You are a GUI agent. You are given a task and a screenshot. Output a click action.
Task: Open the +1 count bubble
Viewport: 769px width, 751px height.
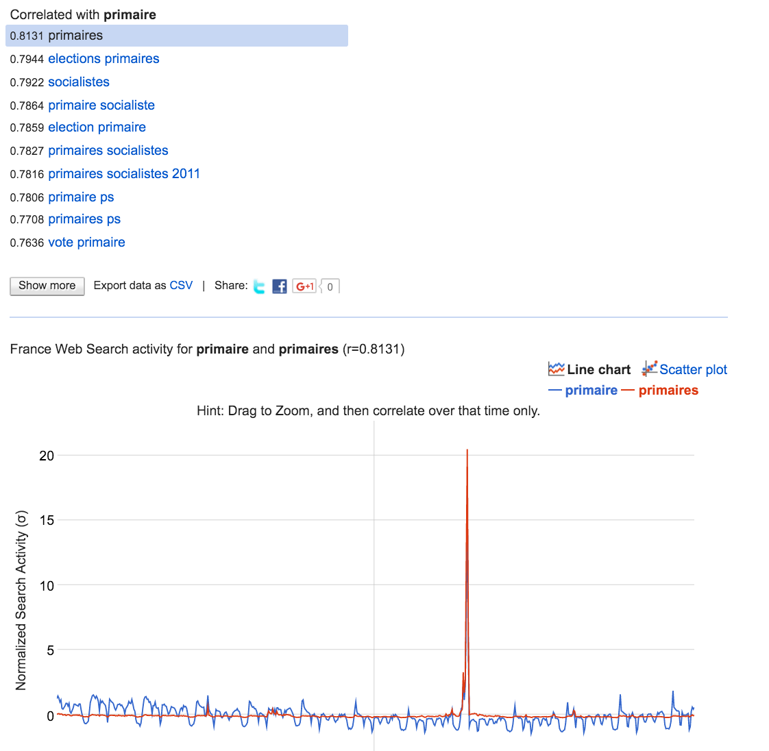point(330,286)
